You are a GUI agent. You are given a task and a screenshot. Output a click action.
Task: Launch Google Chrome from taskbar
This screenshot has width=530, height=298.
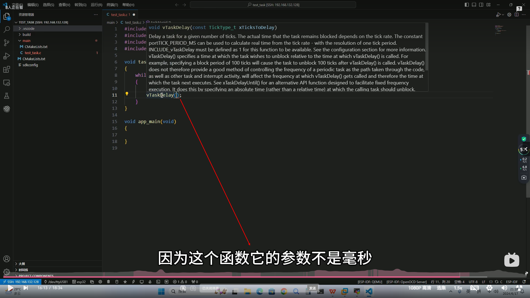pos(284,291)
